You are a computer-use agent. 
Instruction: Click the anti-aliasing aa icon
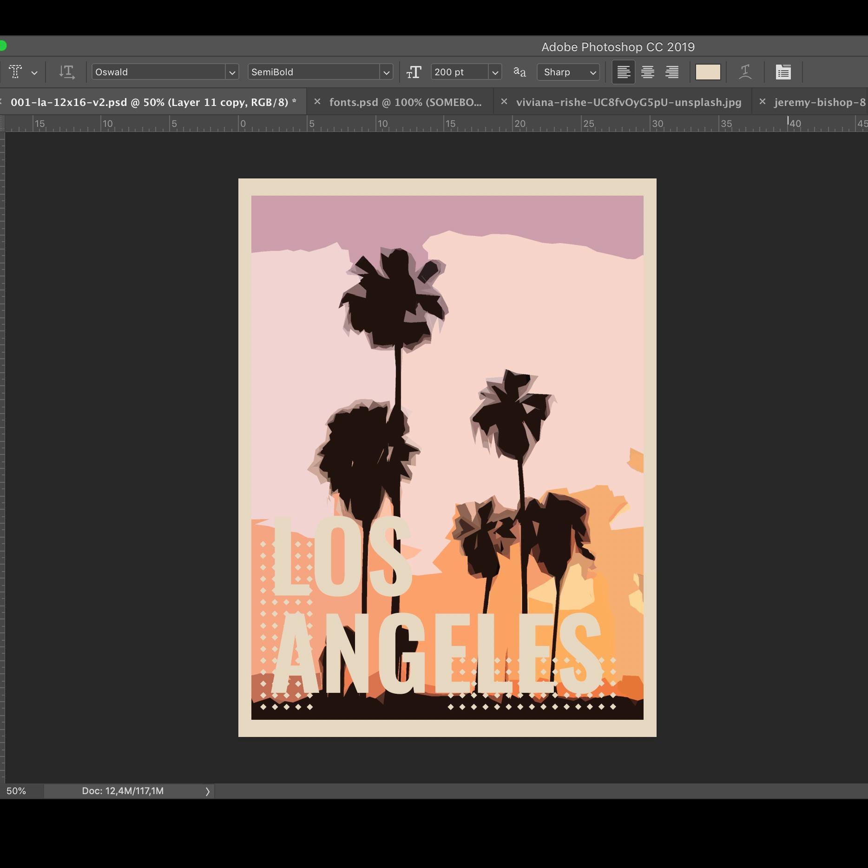point(519,72)
